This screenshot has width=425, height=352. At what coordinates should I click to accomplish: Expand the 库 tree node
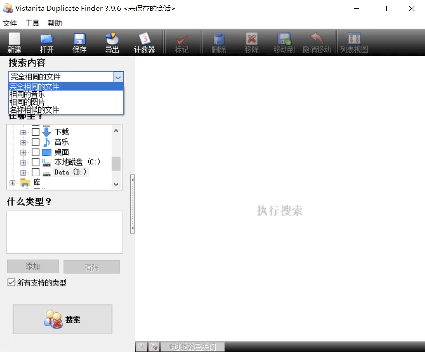[12, 183]
